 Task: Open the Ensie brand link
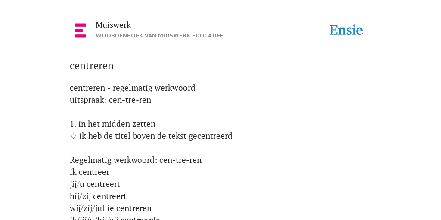pos(346,31)
